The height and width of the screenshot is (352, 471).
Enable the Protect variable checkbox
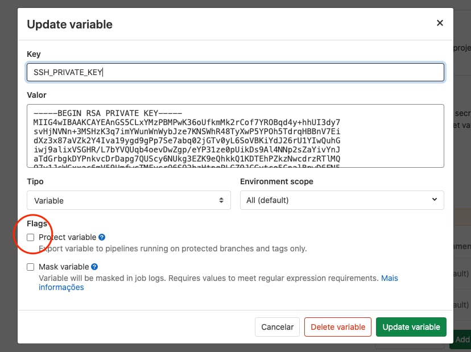31,237
